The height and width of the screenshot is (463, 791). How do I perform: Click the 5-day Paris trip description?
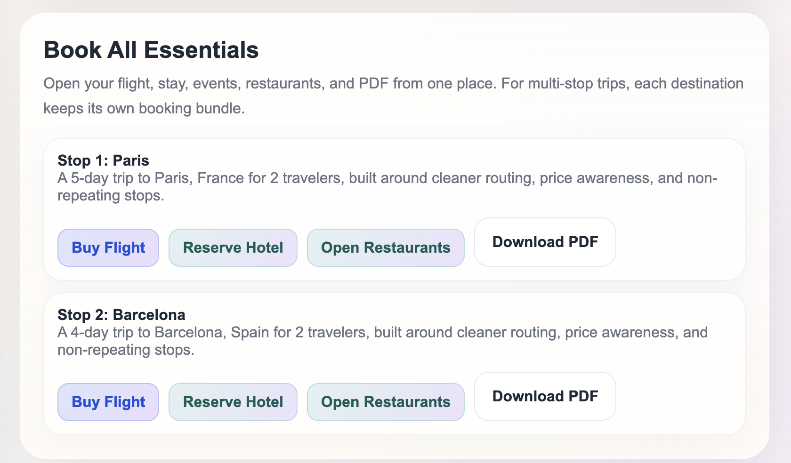coord(386,178)
